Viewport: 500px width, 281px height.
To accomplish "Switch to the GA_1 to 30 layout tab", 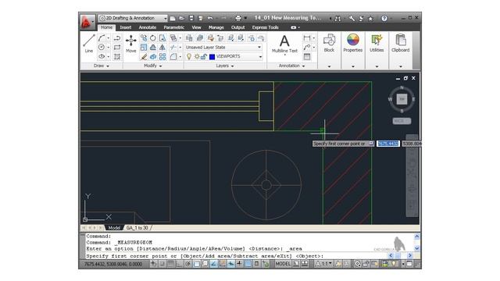I will pos(137,228).
